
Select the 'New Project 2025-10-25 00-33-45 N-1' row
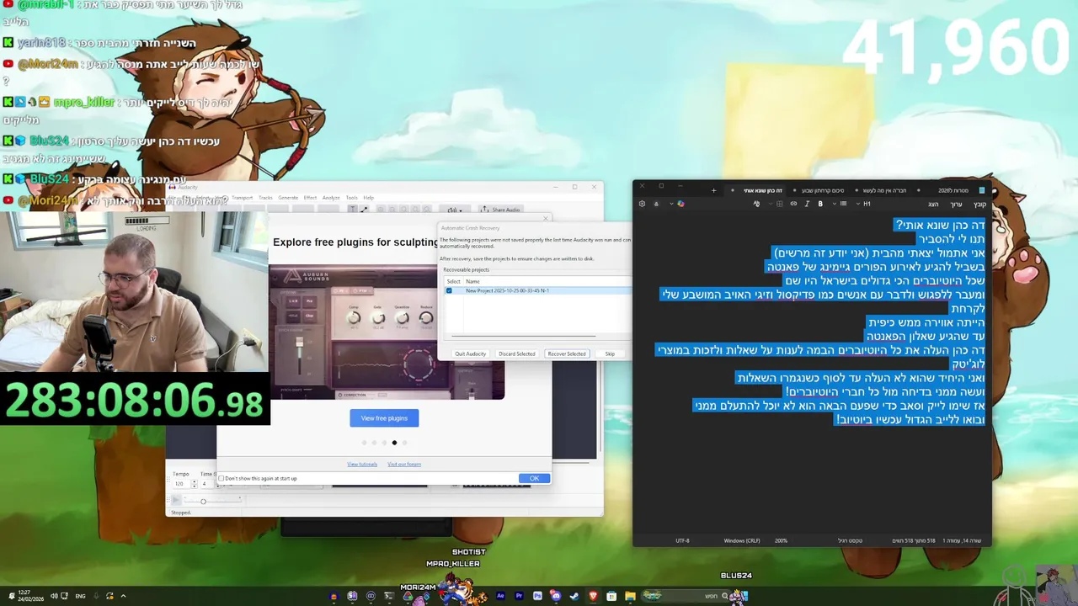click(537, 290)
